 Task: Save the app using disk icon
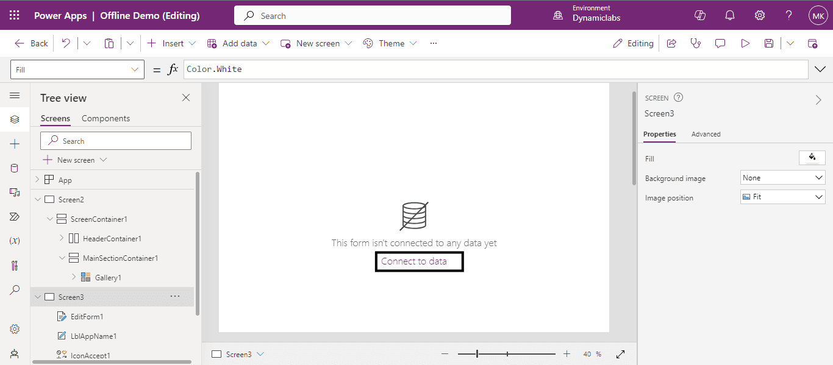click(769, 43)
